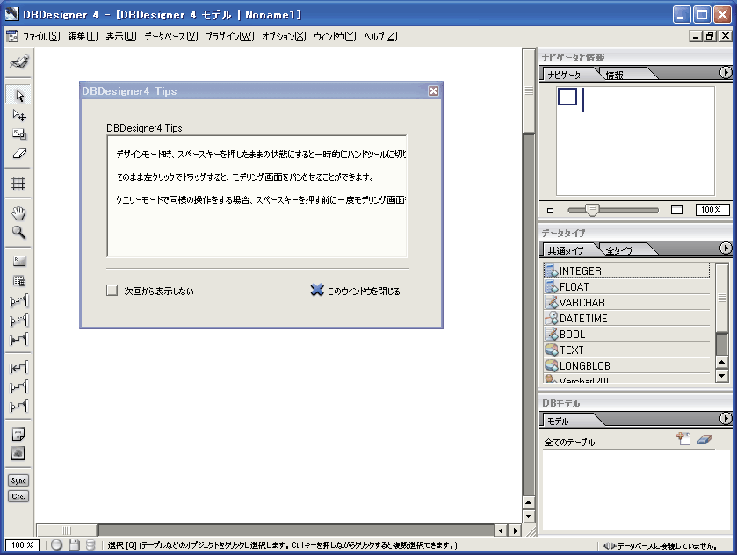Click the connection icon beside database status text
737x555 pixels.
point(610,545)
